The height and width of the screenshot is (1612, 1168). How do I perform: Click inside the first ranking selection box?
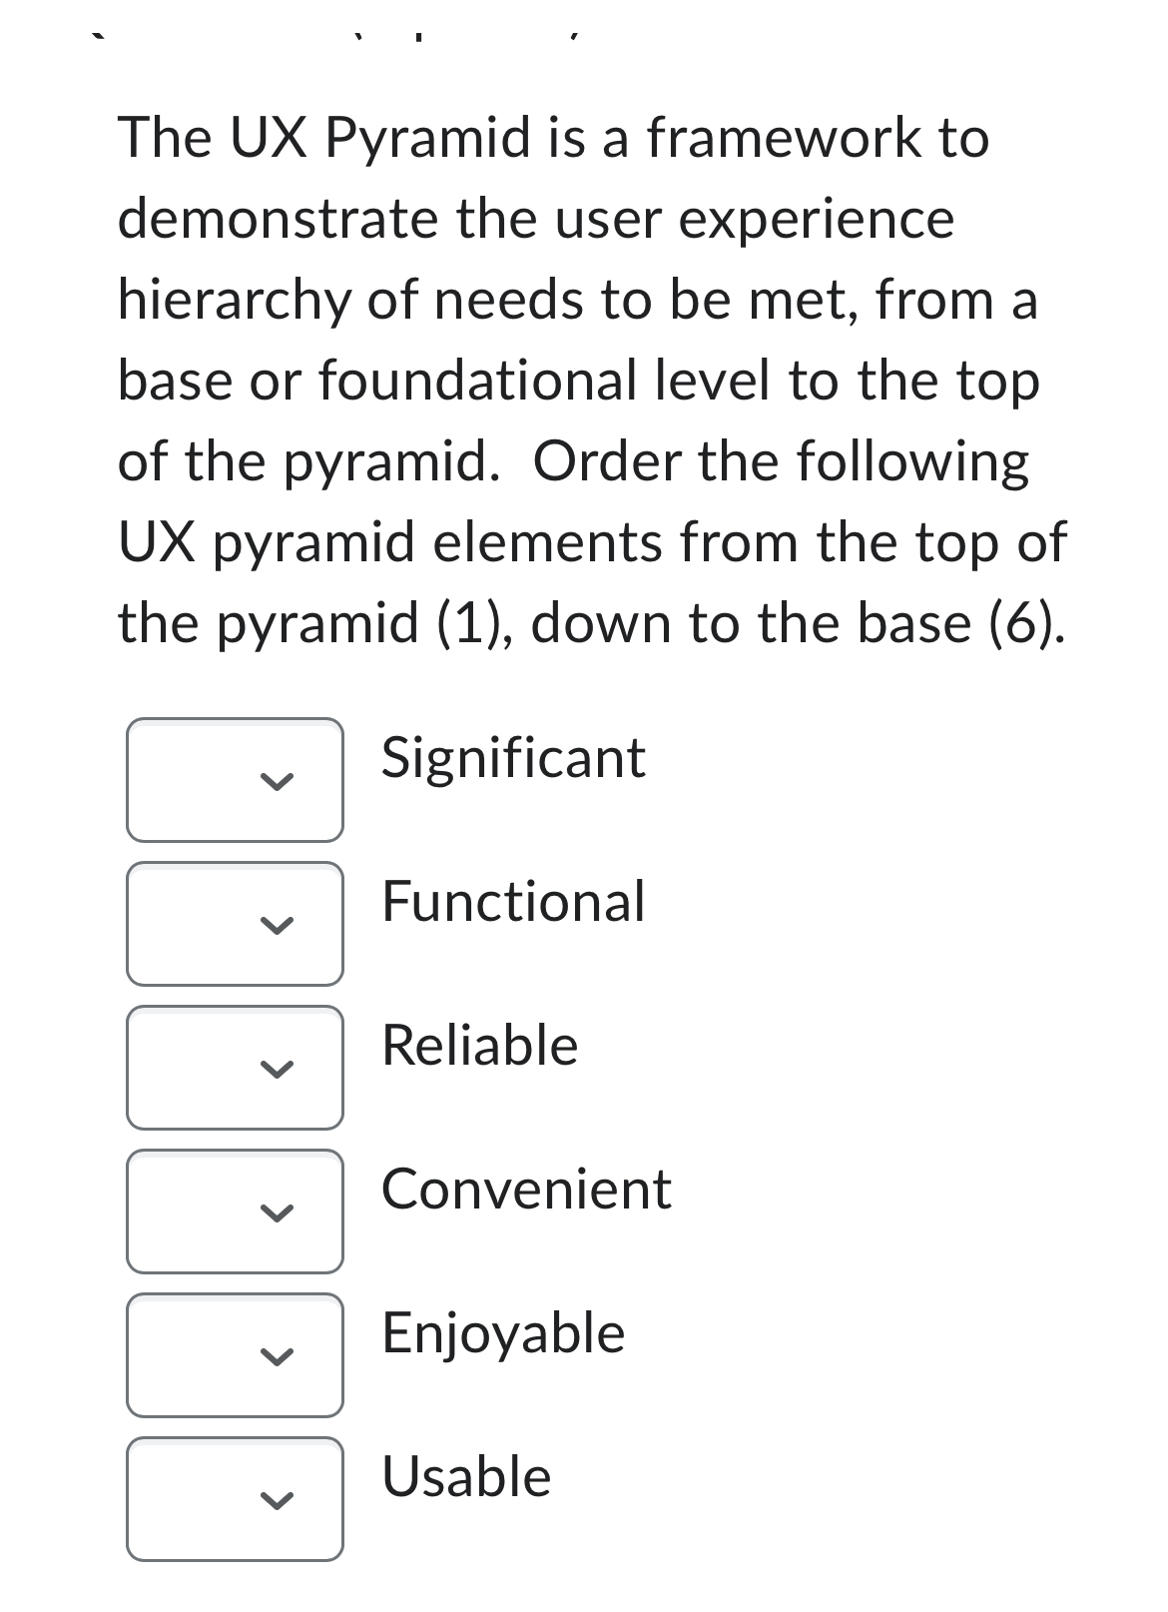pos(236,779)
